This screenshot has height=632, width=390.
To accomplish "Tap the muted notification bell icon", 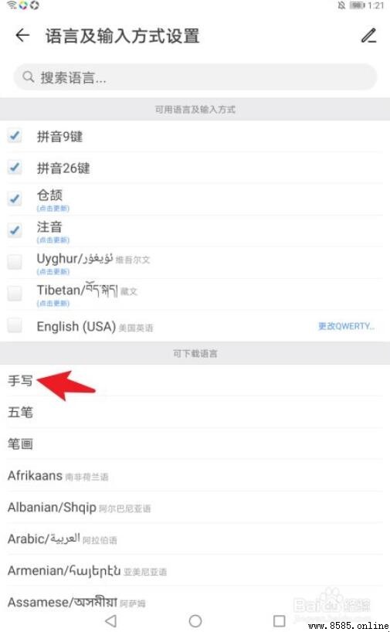I will [341, 5].
